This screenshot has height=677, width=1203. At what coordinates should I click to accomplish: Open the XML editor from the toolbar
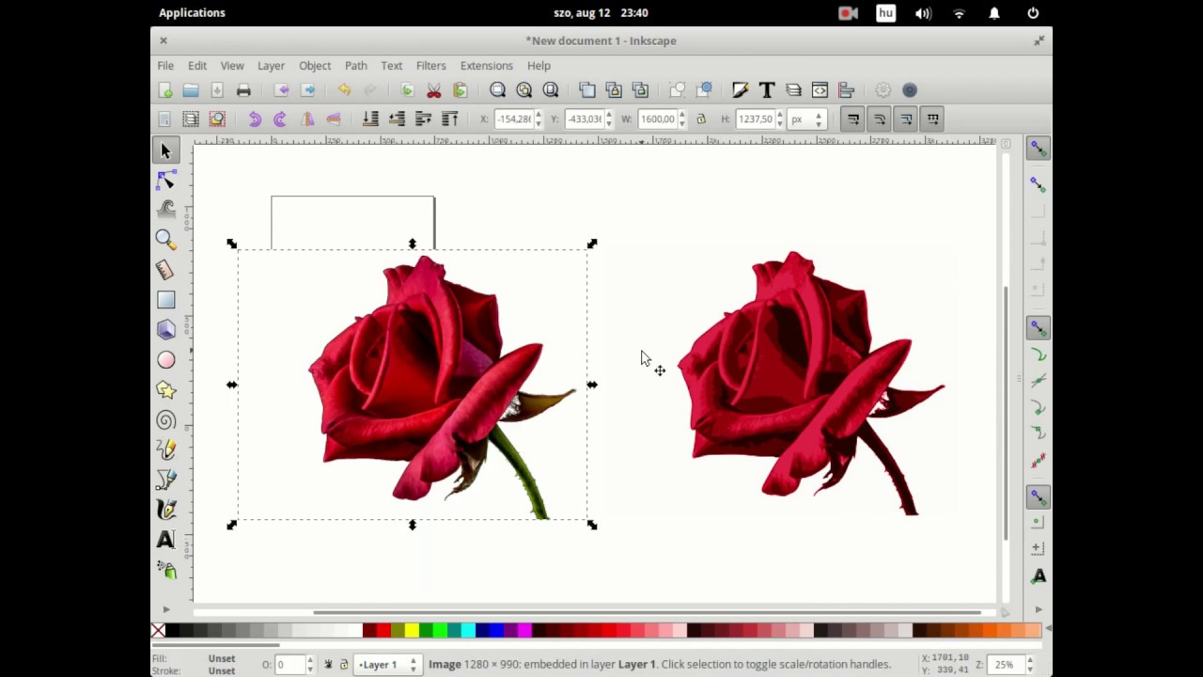coord(820,89)
